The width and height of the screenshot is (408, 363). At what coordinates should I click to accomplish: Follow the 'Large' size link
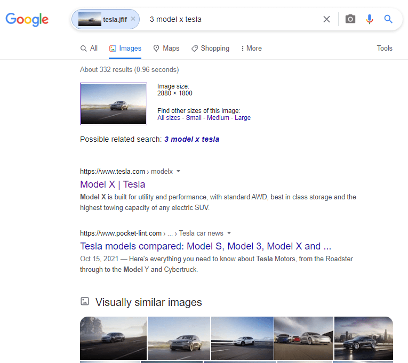(243, 118)
